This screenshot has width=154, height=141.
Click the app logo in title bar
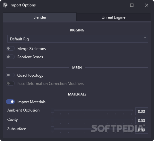[5, 5]
